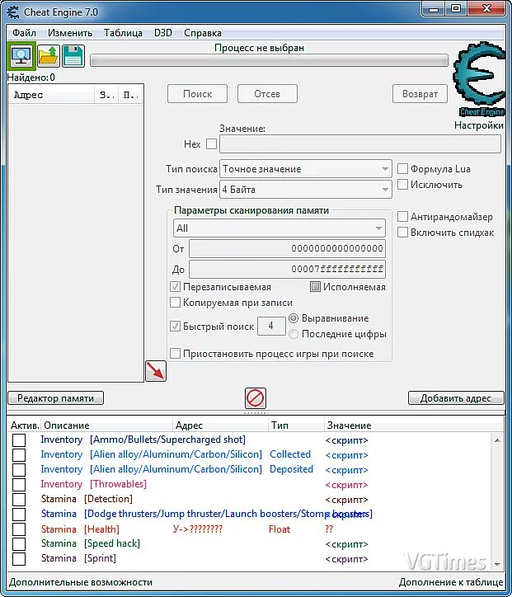
Task: Click the address table scroll up arrow
Action: pos(497,440)
